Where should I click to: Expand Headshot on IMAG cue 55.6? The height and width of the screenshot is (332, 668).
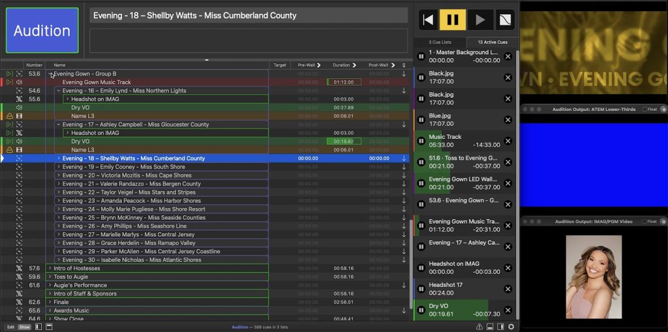[67, 99]
